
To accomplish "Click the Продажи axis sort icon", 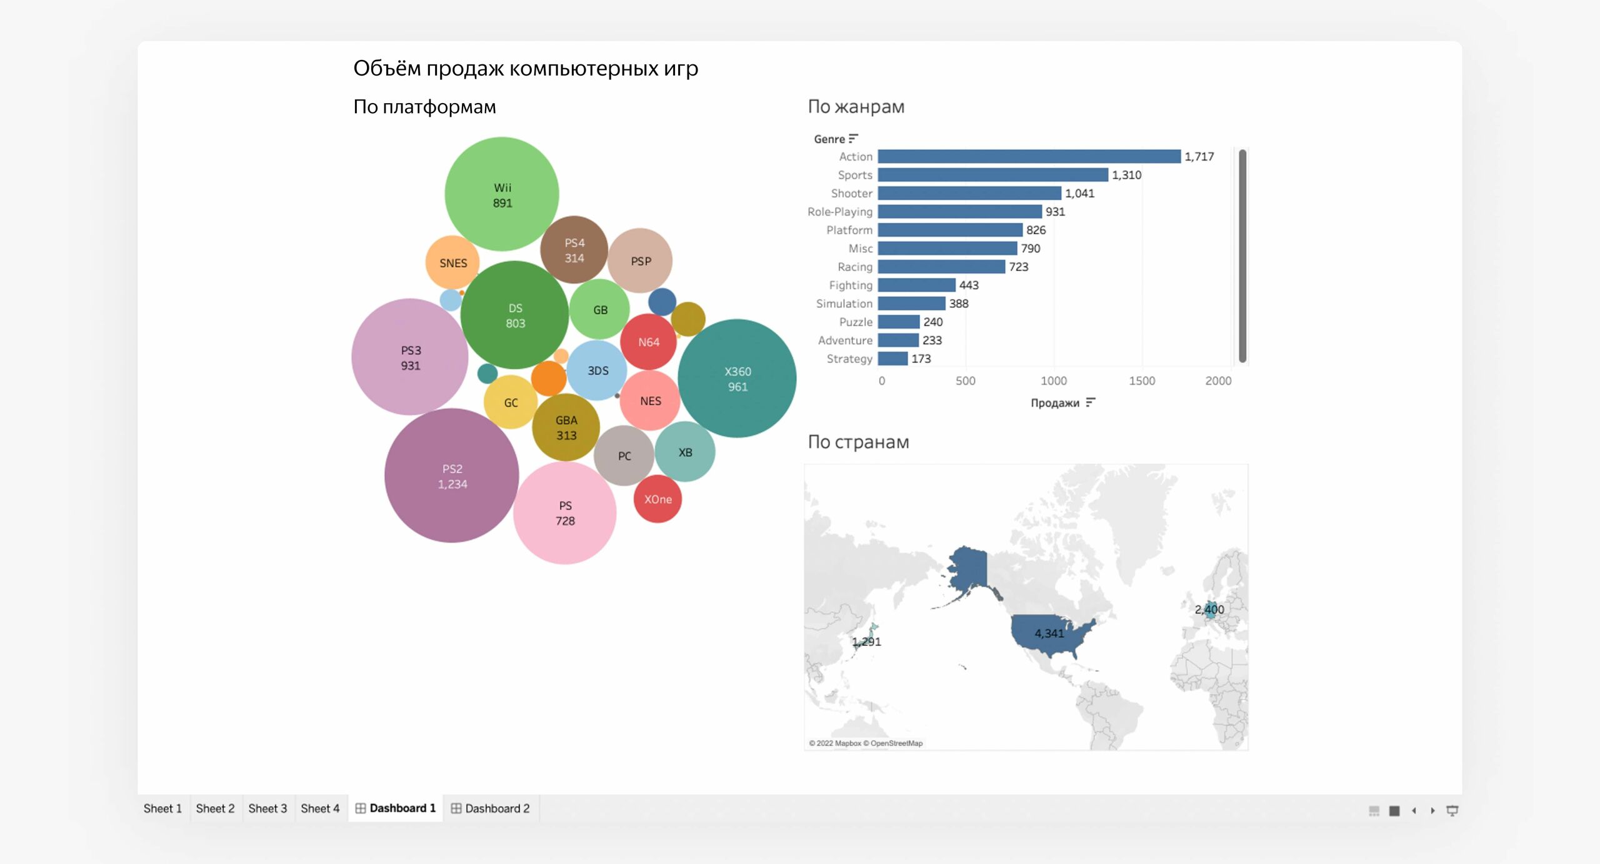I will pos(1091,402).
